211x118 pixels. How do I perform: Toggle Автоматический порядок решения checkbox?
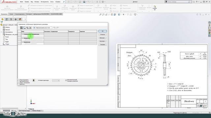coord(66,80)
